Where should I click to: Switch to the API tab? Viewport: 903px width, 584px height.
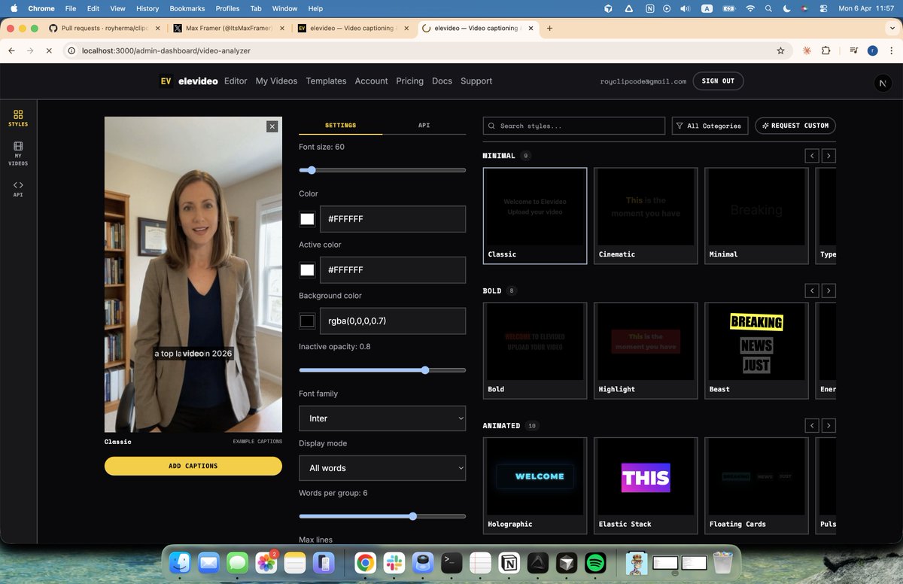coord(424,126)
